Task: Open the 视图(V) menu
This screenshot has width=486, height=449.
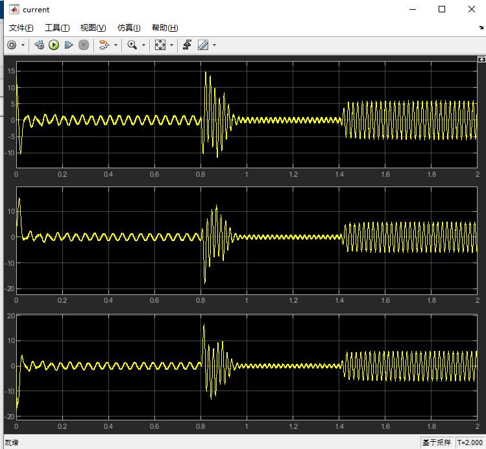Action: point(93,28)
